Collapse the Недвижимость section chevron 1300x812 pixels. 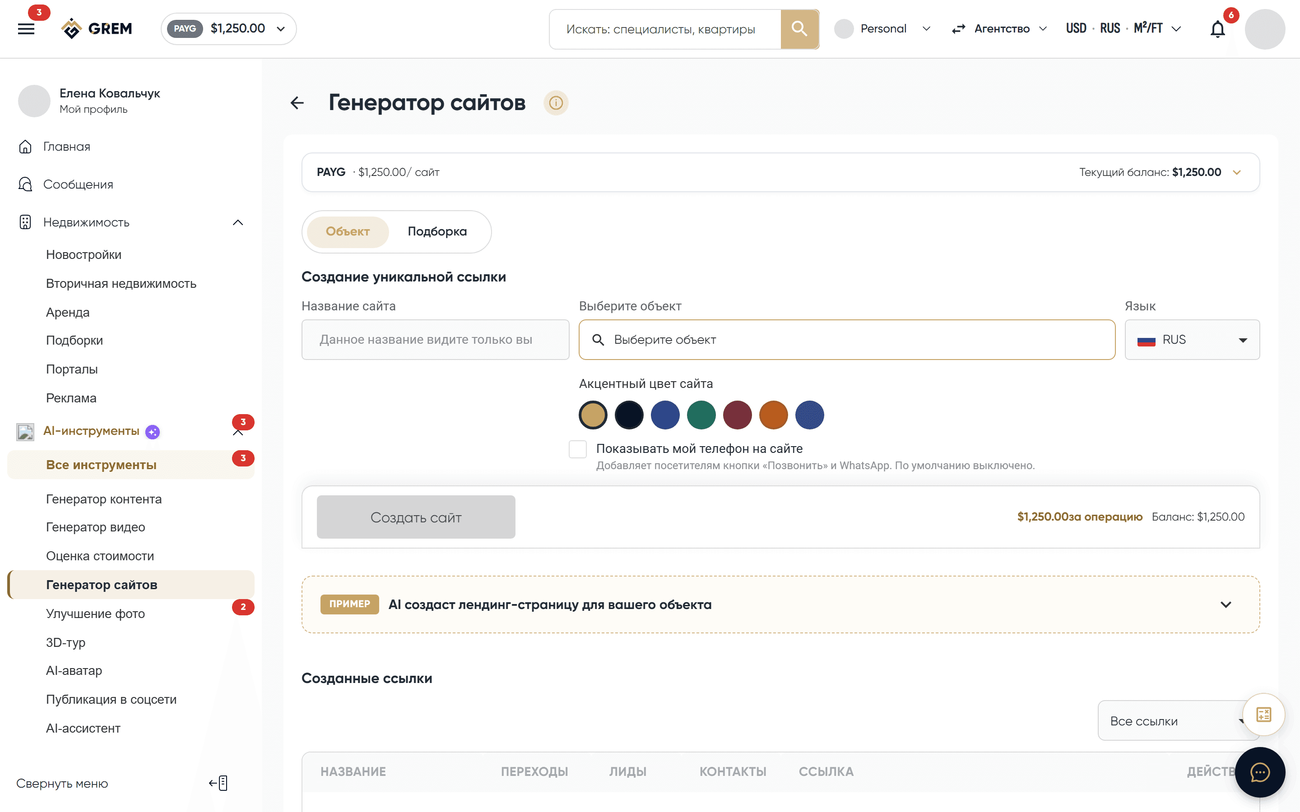click(x=238, y=222)
